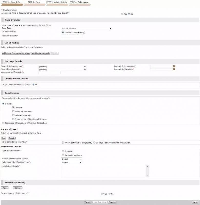Expand the Place of Solemnization dropdown
200x205 pixels.
pyautogui.click(x=62, y=67)
